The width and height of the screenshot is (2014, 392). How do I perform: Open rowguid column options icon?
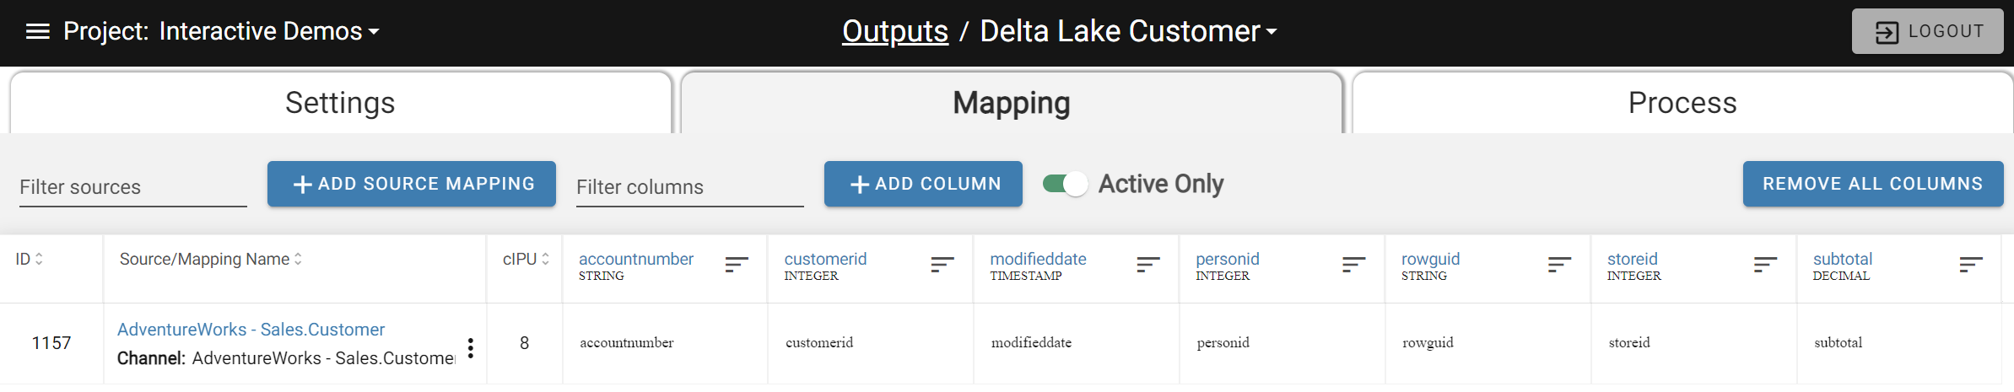click(1560, 266)
